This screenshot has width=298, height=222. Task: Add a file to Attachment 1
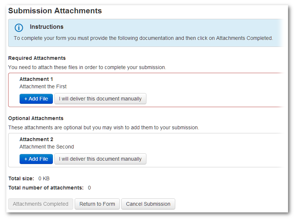(36, 99)
